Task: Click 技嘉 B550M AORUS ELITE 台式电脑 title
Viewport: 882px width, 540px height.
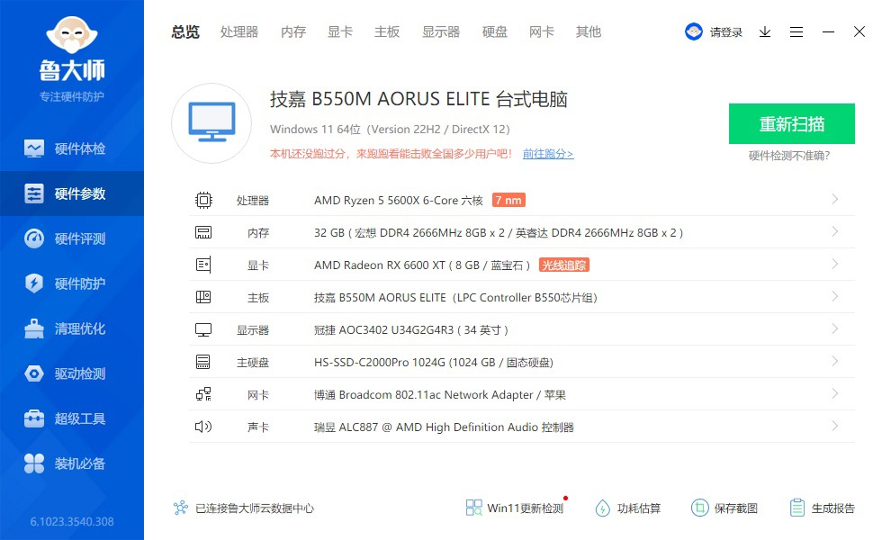Action: point(418,99)
